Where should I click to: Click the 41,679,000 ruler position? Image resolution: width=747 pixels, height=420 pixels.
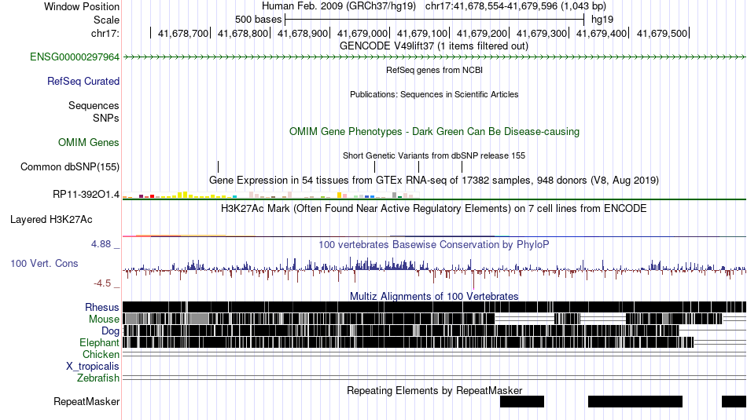362,33
